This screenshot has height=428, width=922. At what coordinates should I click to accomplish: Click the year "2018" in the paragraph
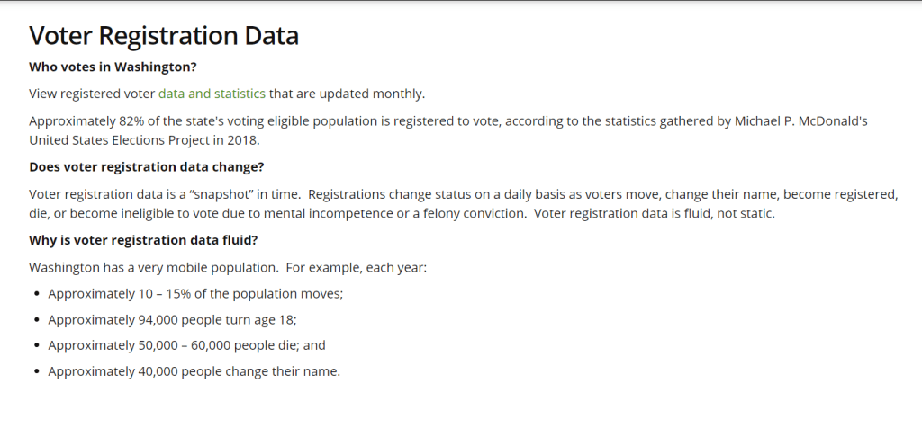[240, 140]
